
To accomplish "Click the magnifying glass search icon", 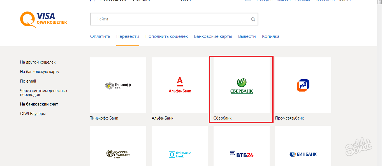I will [253, 19].
